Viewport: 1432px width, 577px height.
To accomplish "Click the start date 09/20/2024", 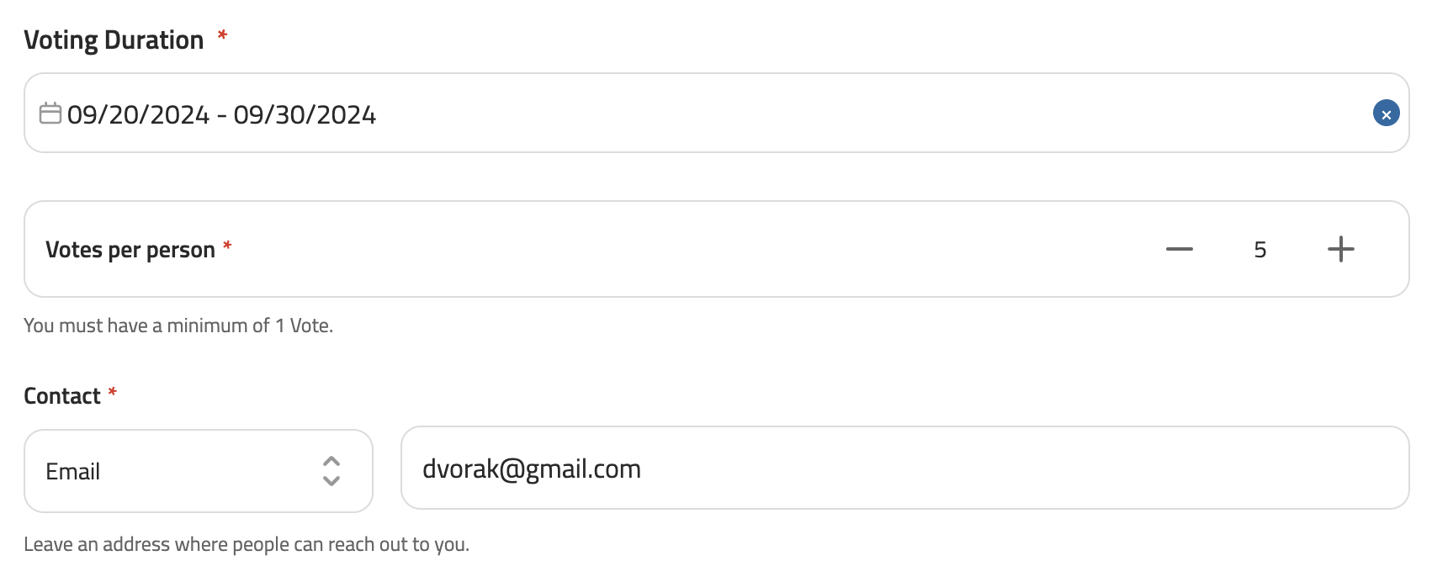I will click(x=138, y=114).
